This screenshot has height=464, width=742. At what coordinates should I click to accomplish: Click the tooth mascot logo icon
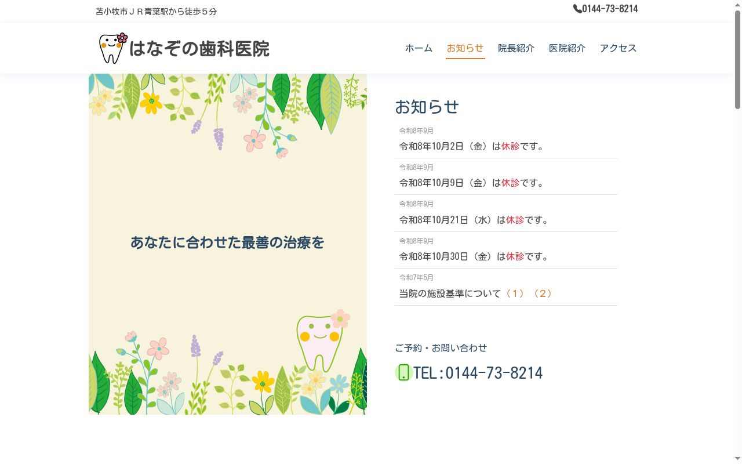113,48
